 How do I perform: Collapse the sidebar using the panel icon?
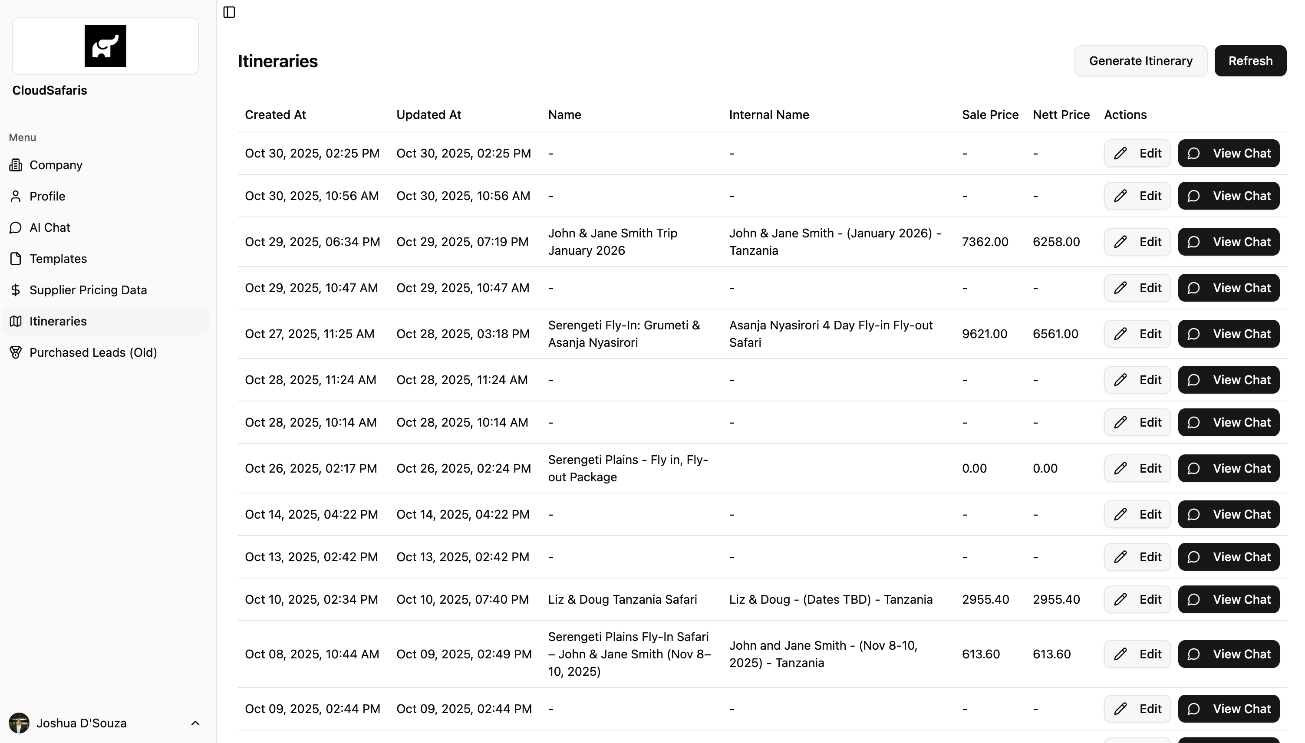[x=229, y=12]
